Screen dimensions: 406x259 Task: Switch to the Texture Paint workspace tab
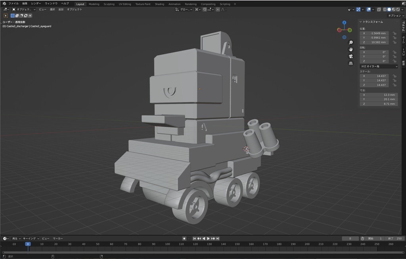[143, 4]
